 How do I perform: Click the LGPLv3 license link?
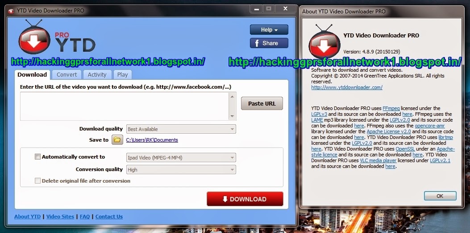click(x=319, y=114)
